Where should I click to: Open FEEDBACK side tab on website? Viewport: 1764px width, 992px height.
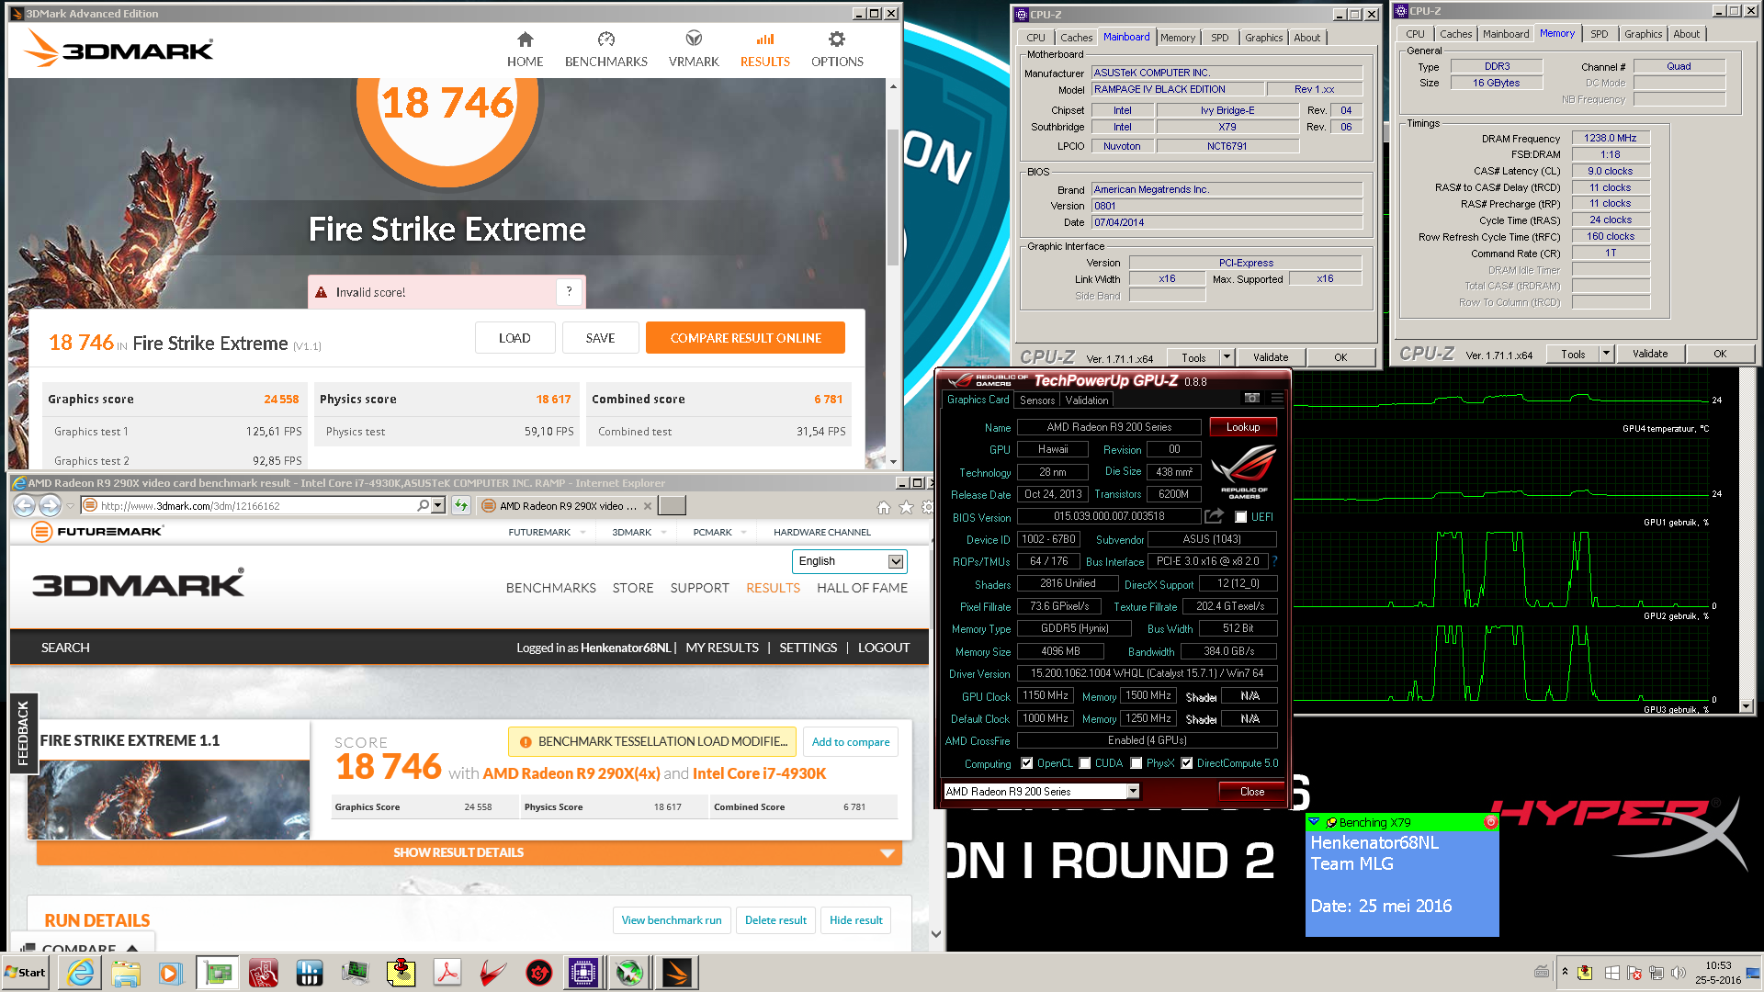pos(23,733)
